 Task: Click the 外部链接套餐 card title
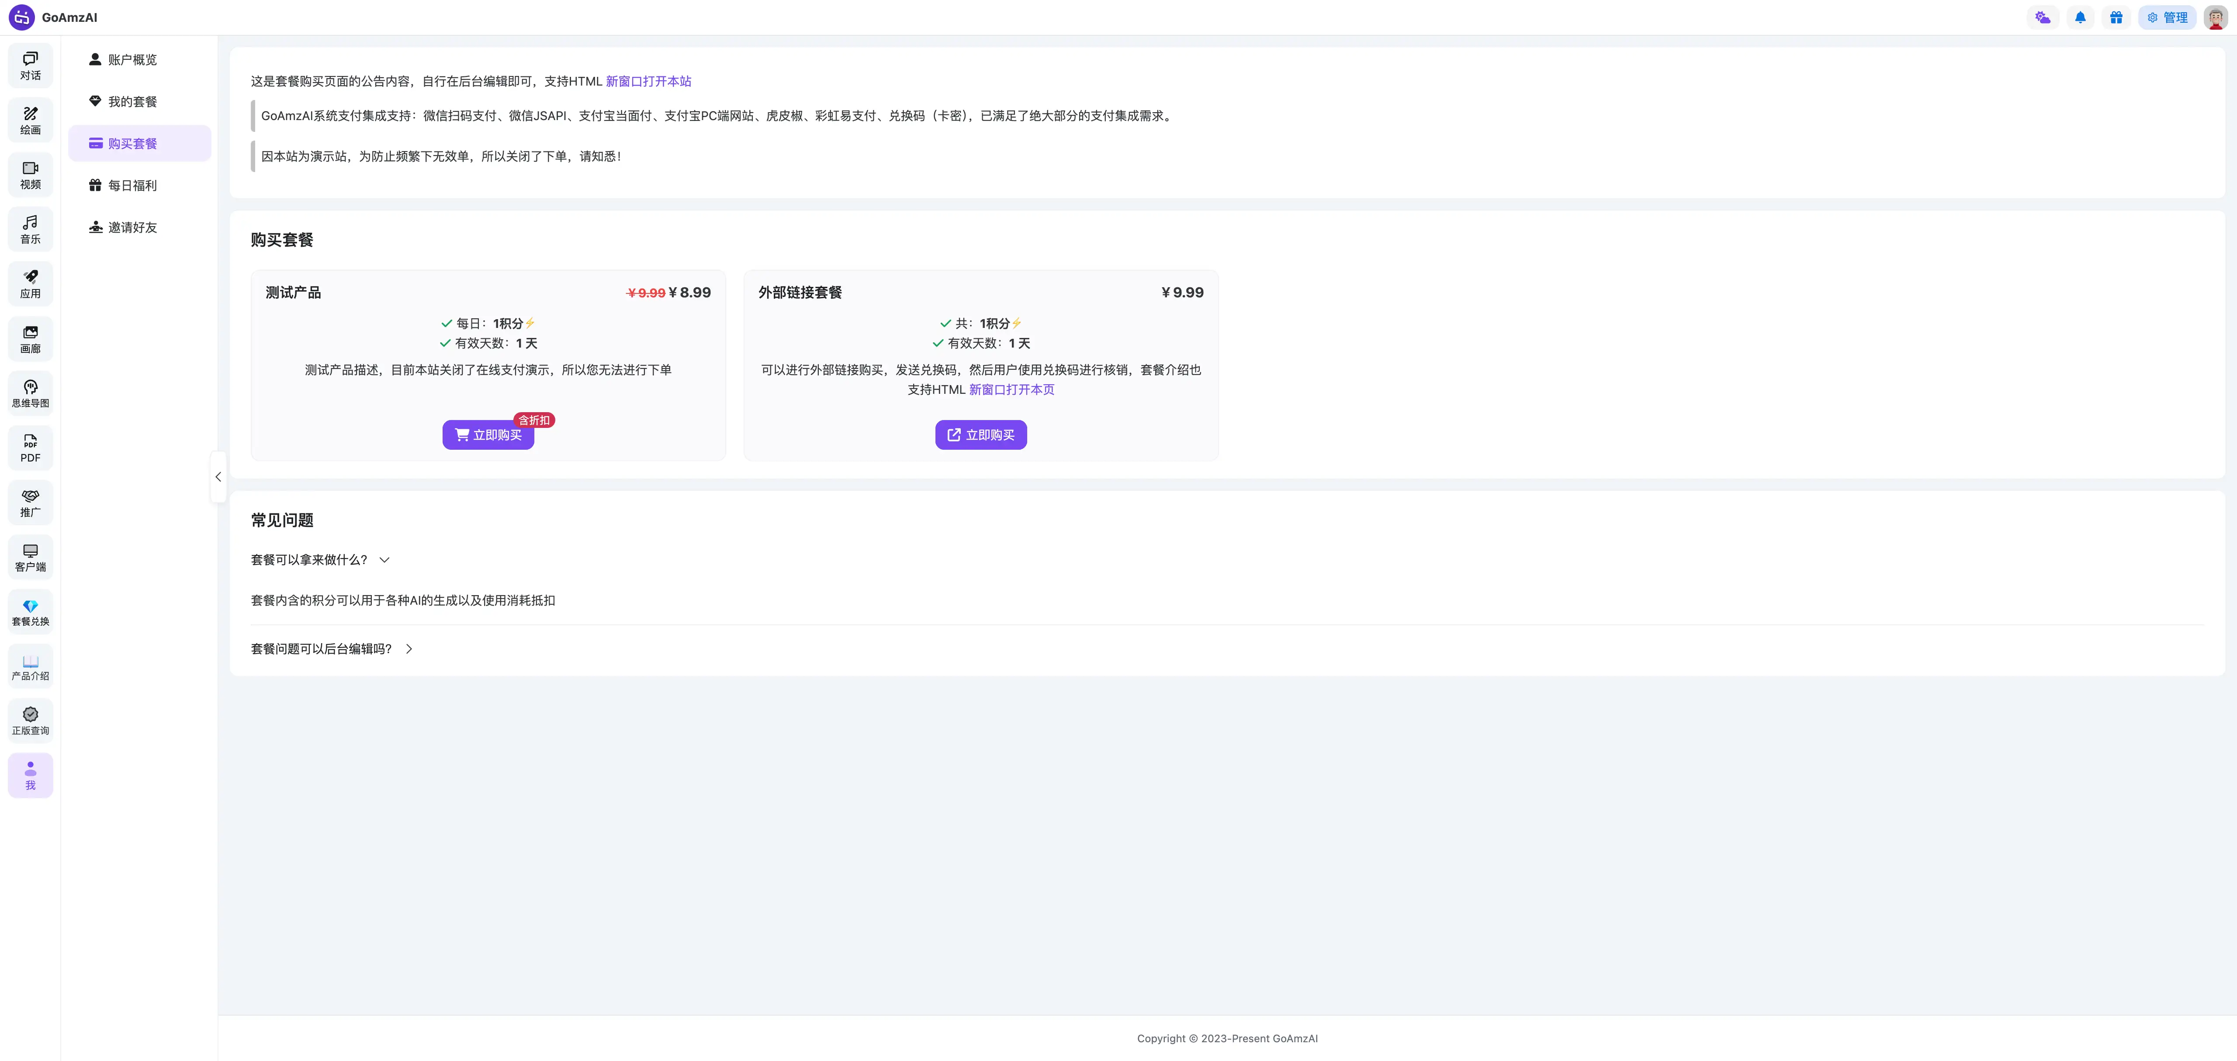[800, 293]
